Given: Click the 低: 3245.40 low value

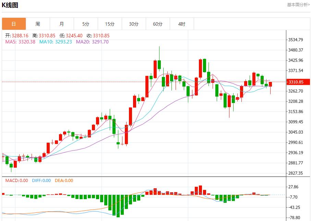Looking at the screenshot, I should point(71,36).
